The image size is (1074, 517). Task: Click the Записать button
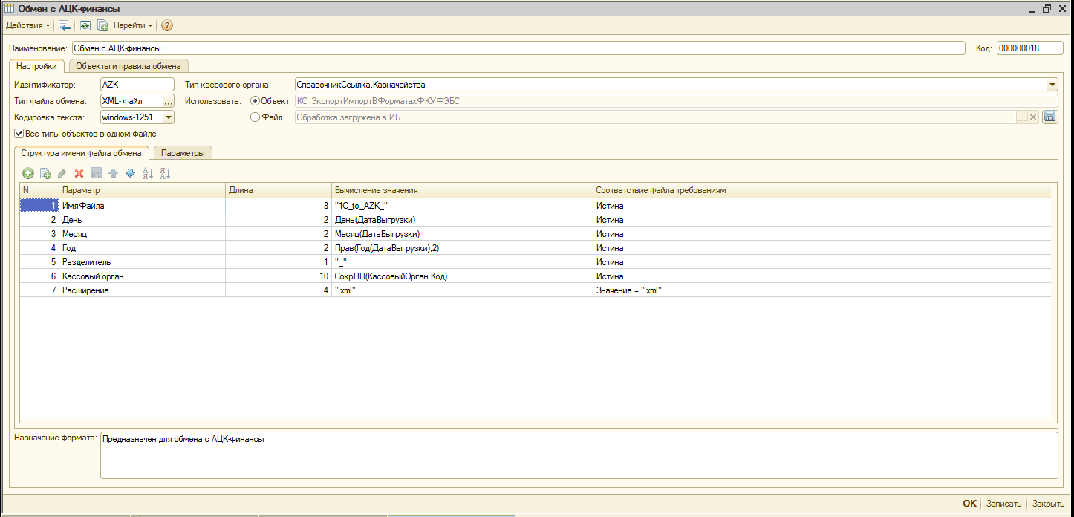[1003, 504]
